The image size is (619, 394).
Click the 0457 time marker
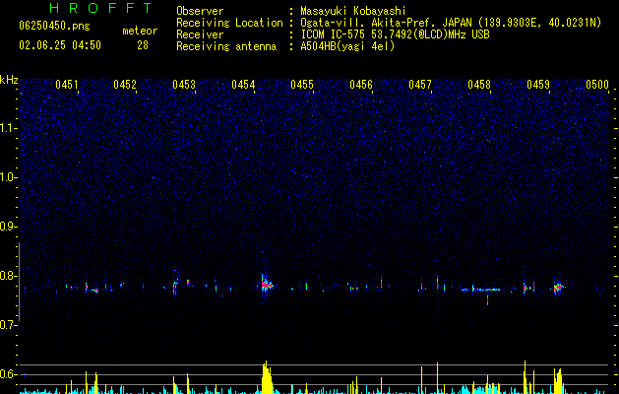tap(420, 85)
